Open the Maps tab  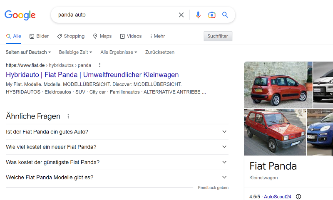coord(102,36)
